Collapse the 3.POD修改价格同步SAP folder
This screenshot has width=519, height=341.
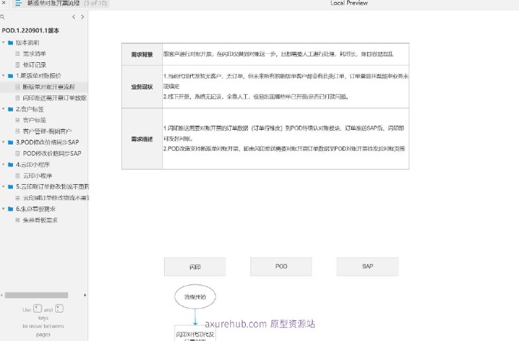[x=3, y=142]
